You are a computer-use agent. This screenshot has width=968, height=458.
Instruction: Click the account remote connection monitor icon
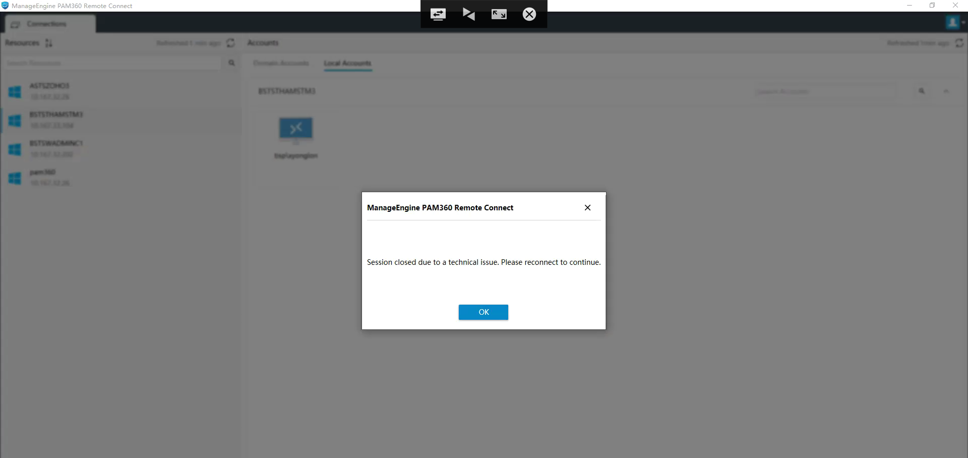point(296,129)
